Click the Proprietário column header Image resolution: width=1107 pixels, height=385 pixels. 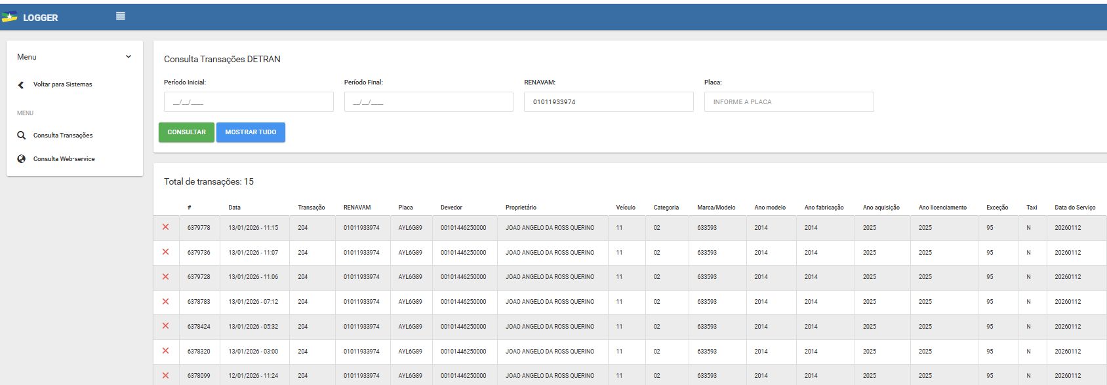coord(521,208)
